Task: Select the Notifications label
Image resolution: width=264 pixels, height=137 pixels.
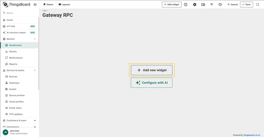Action: coord(16,58)
